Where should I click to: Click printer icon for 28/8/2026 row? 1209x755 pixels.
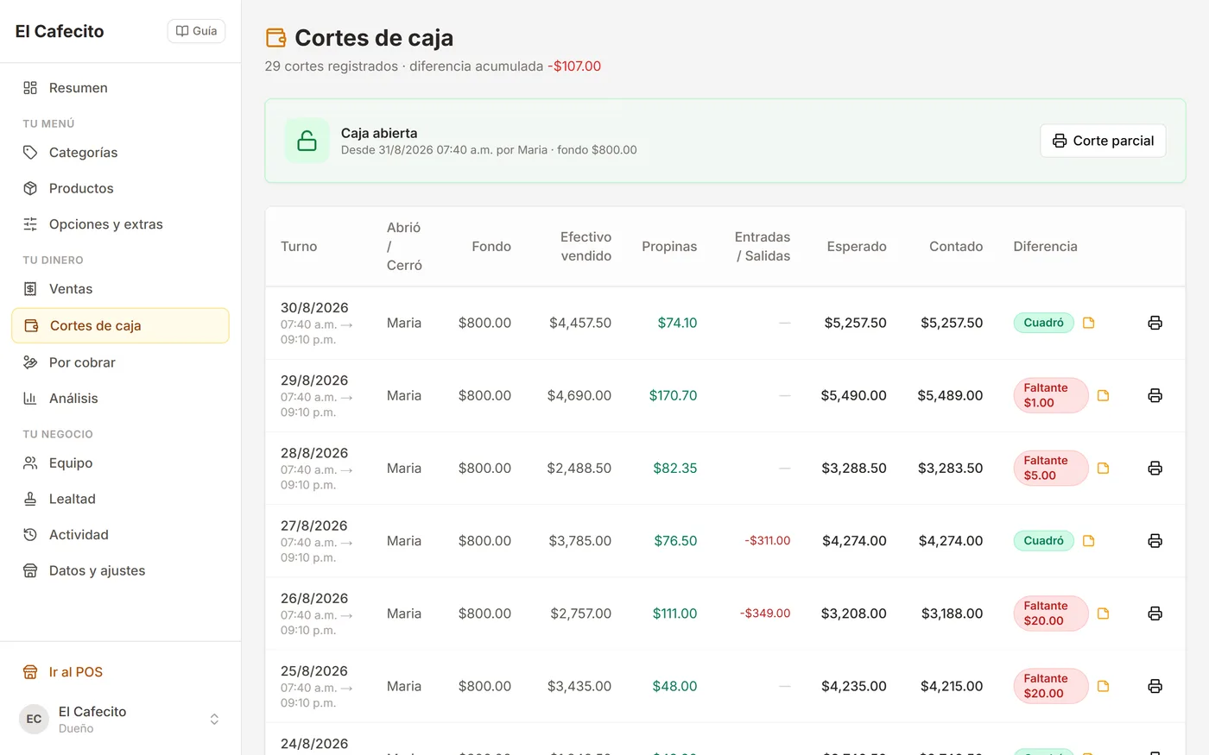click(x=1155, y=468)
